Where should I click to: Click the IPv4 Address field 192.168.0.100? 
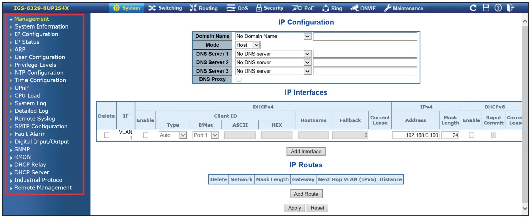click(x=415, y=135)
